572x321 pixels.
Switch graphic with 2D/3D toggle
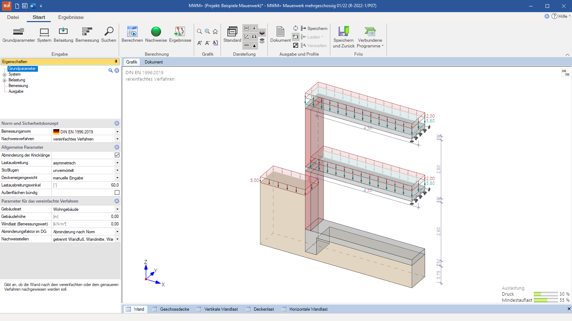[565, 73]
